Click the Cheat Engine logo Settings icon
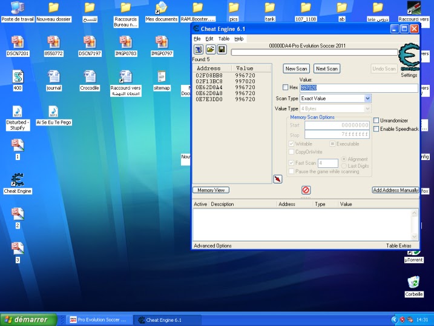 pyautogui.click(x=409, y=58)
